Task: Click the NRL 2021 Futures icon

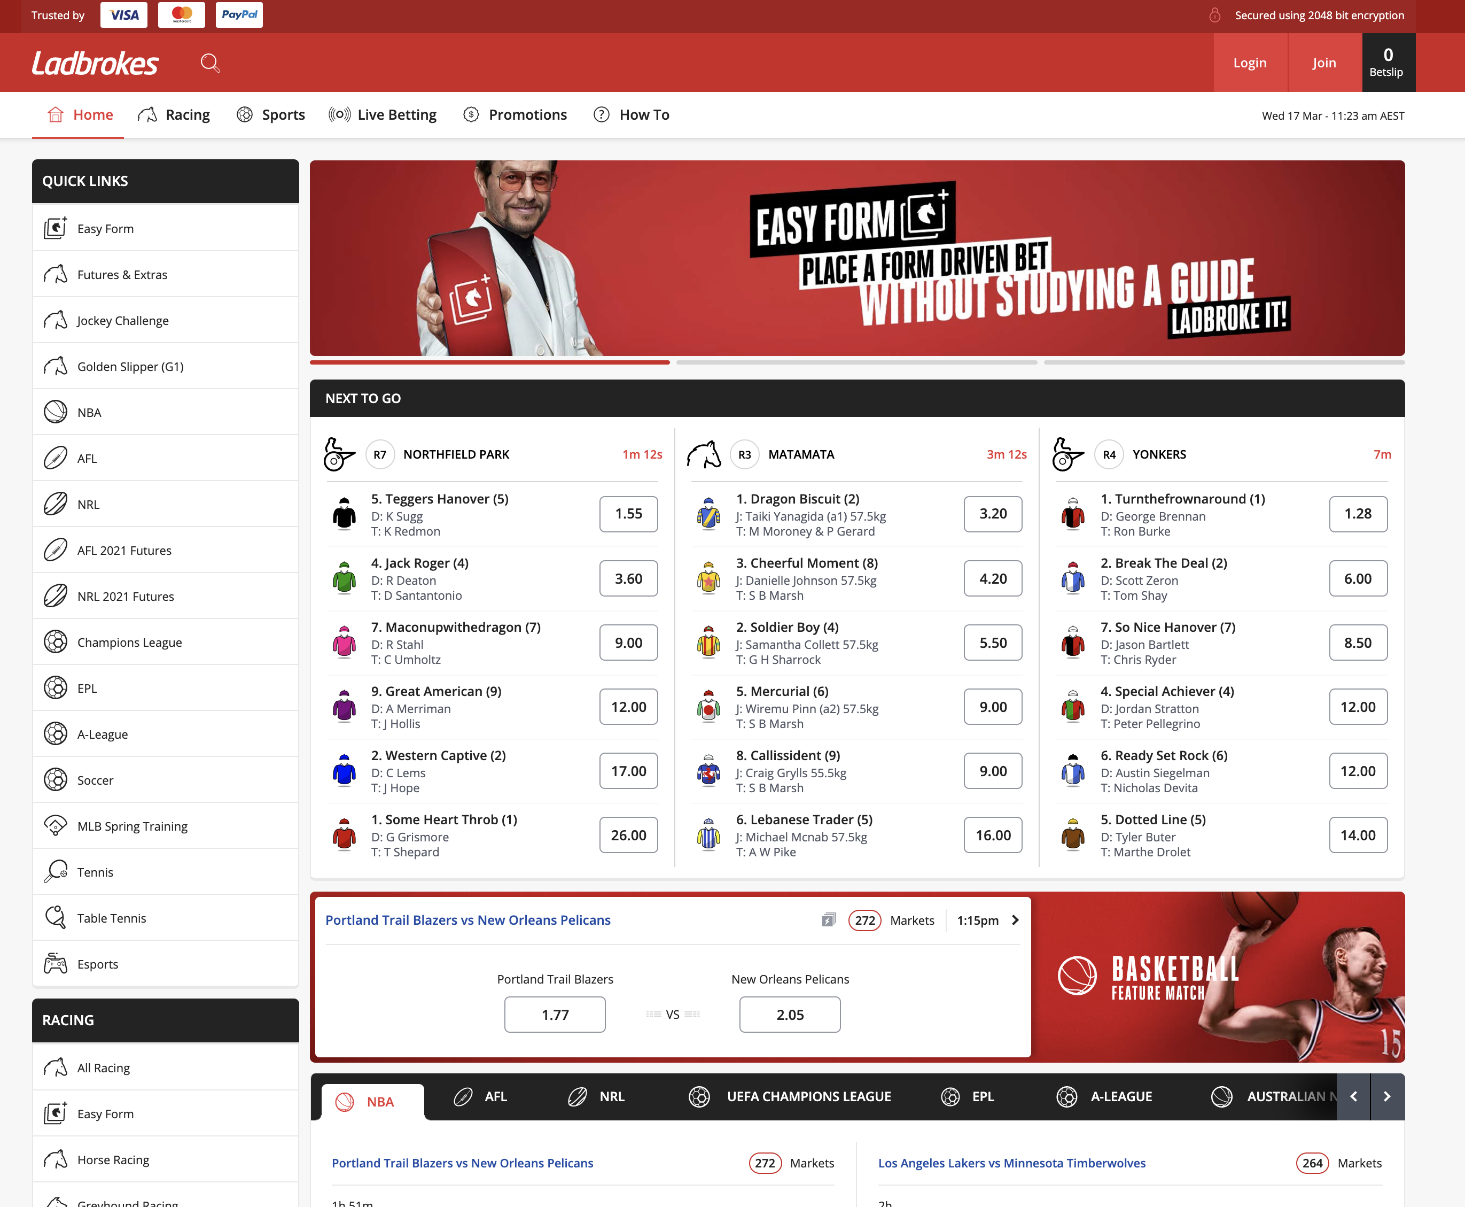Action: pos(56,596)
